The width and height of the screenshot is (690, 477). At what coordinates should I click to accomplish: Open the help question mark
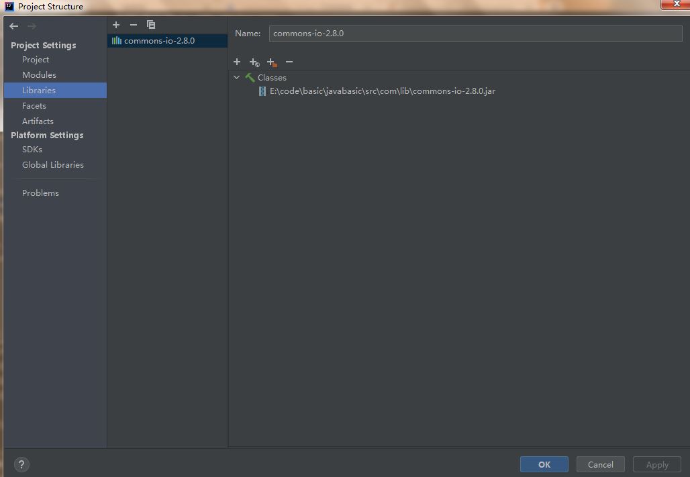(x=21, y=464)
